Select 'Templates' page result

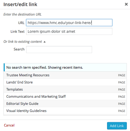click(x=65, y=89)
